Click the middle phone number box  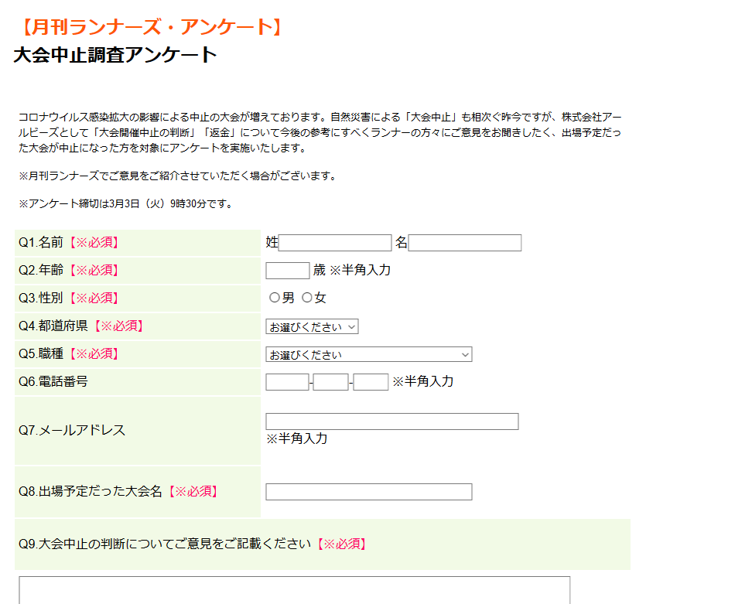(x=330, y=382)
